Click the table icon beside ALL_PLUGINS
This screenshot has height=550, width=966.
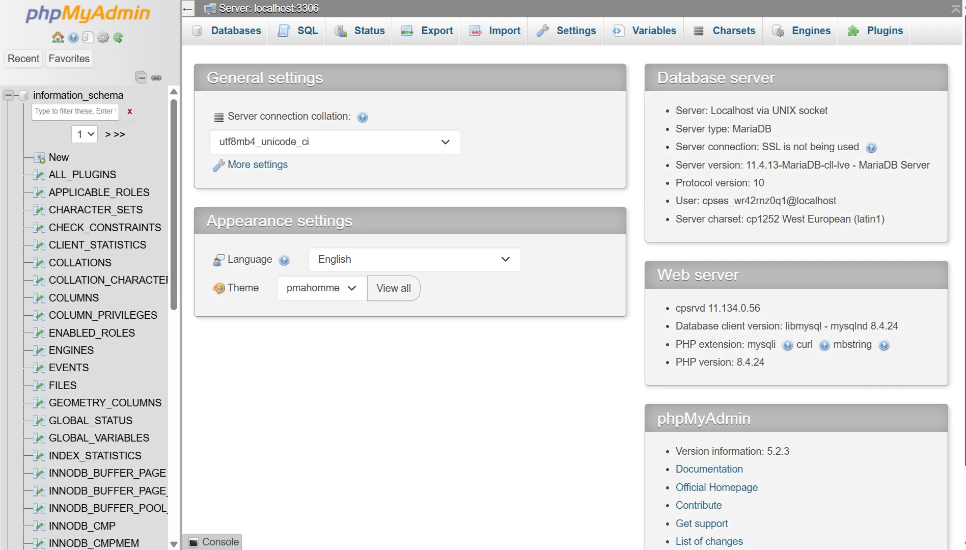click(39, 175)
